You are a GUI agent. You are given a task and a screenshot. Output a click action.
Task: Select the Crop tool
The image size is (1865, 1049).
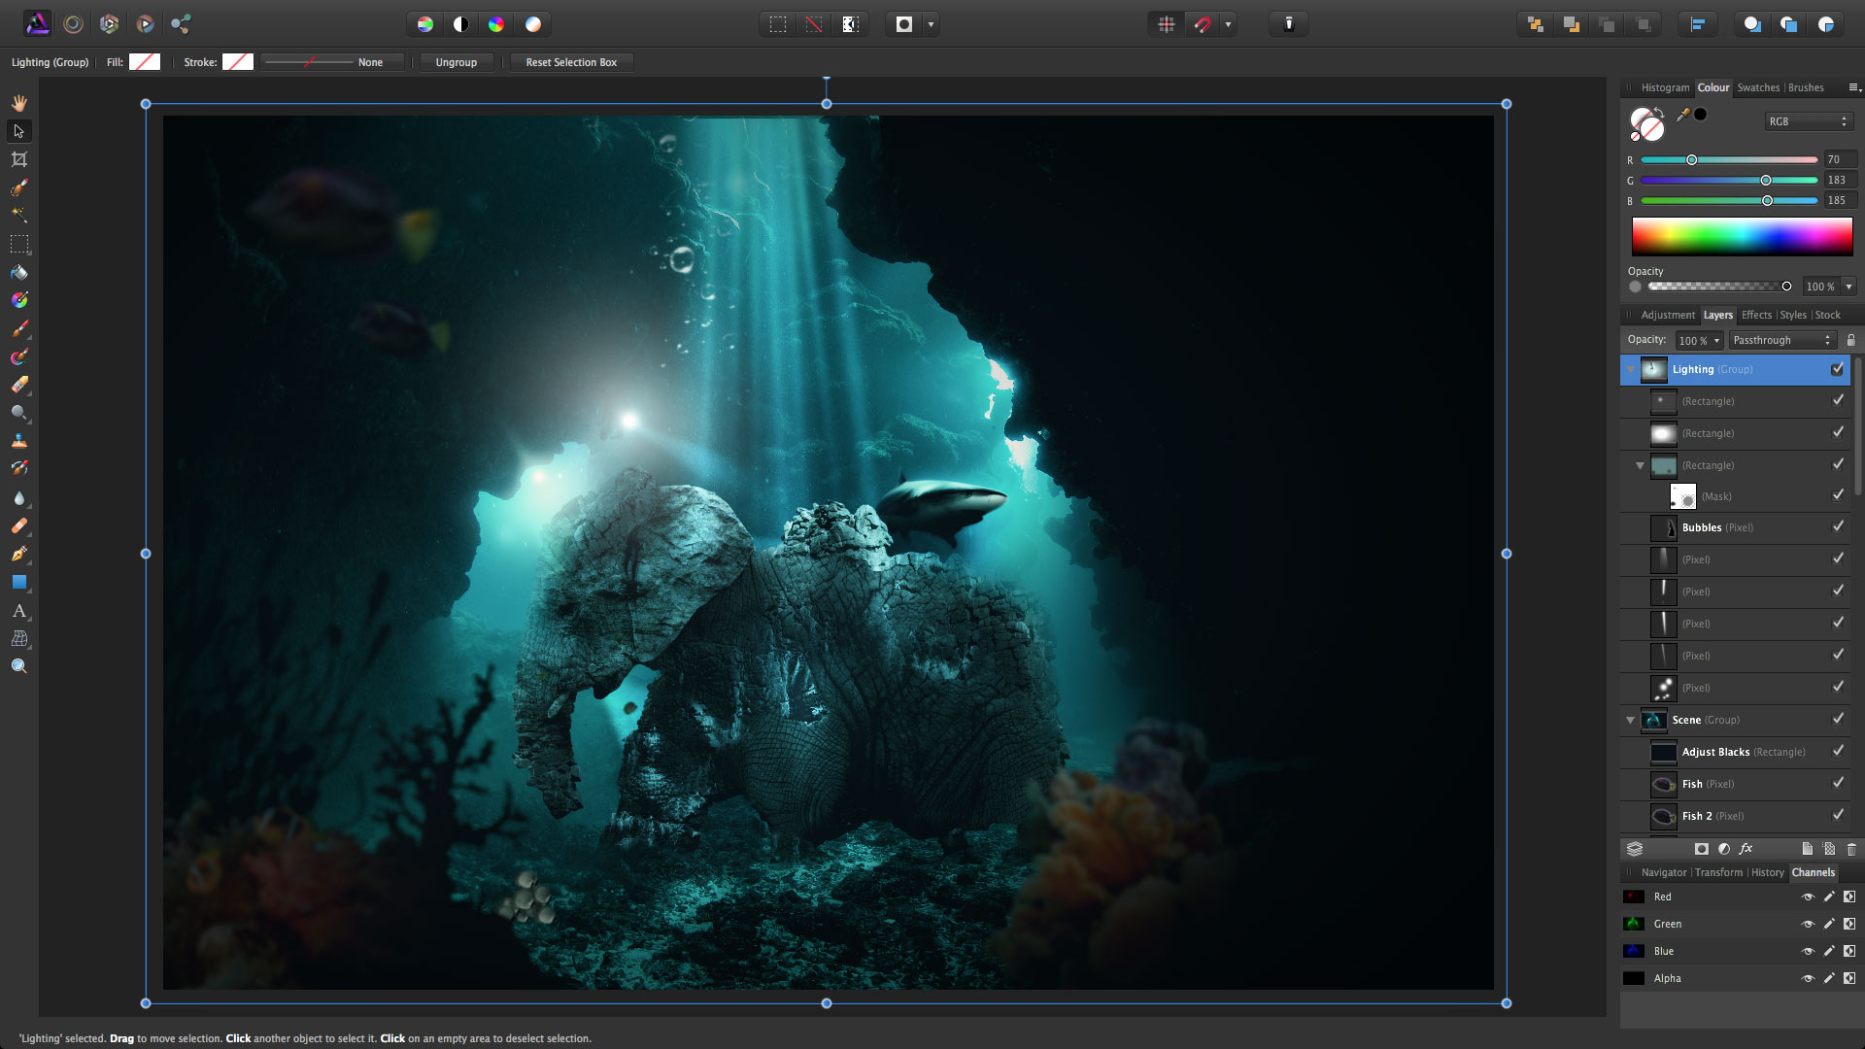[19, 159]
